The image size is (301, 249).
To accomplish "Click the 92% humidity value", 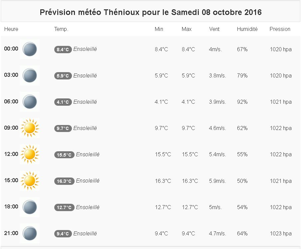I will pos(242,102).
